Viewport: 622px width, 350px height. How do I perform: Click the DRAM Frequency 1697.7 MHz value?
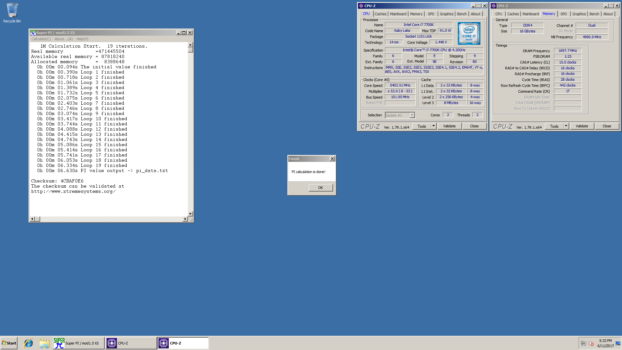point(568,51)
